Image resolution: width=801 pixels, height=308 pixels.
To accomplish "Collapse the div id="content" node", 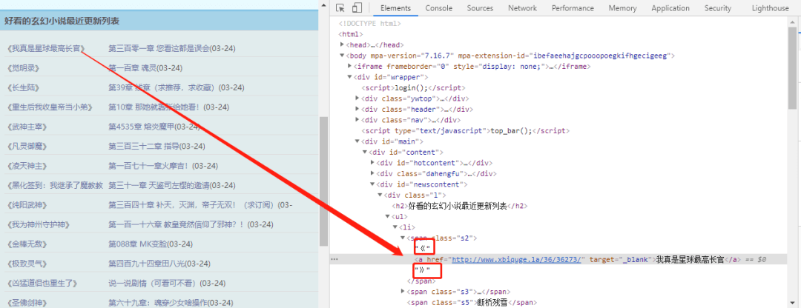I will [365, 152].
